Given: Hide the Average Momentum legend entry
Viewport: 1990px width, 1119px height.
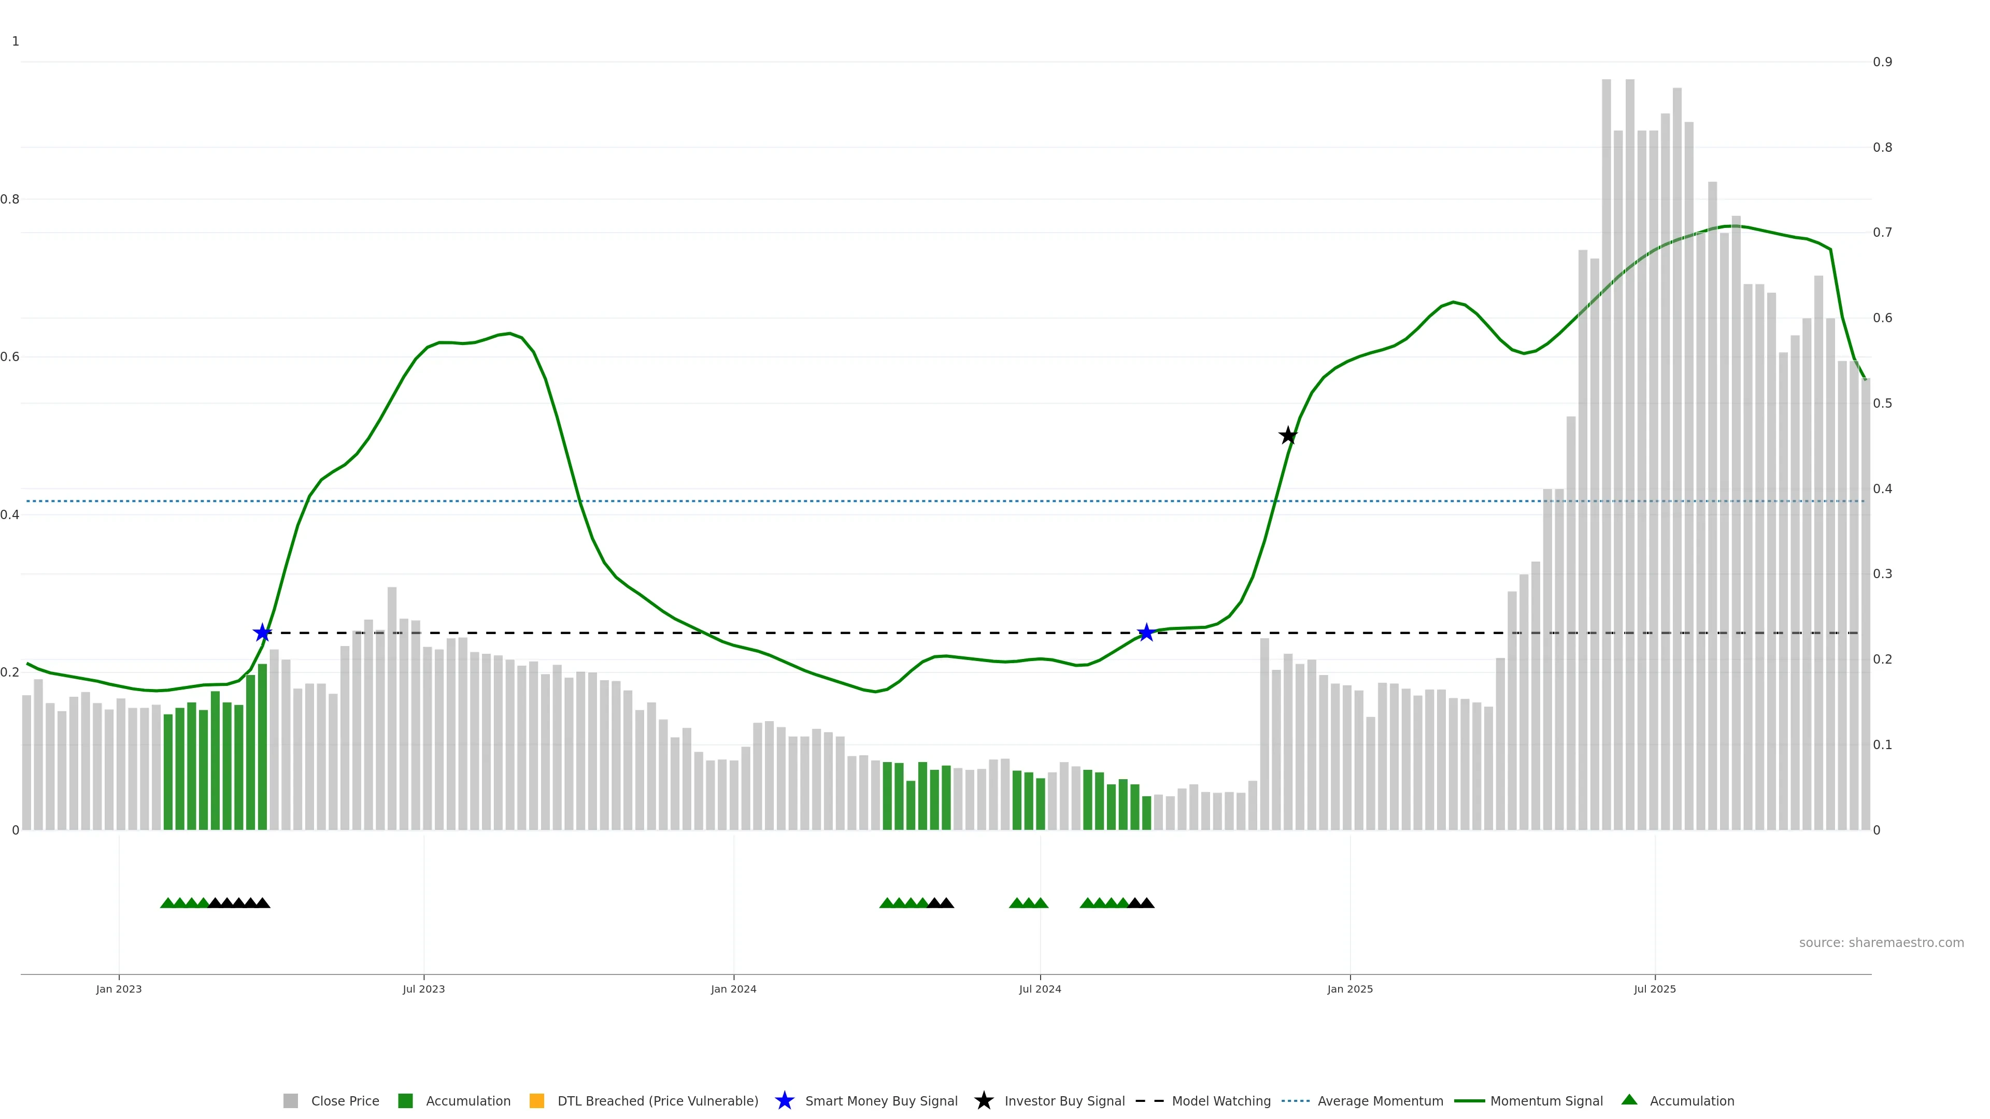Looking at the screenshot, I should pyautogui.click(x=1380, y=1100).
